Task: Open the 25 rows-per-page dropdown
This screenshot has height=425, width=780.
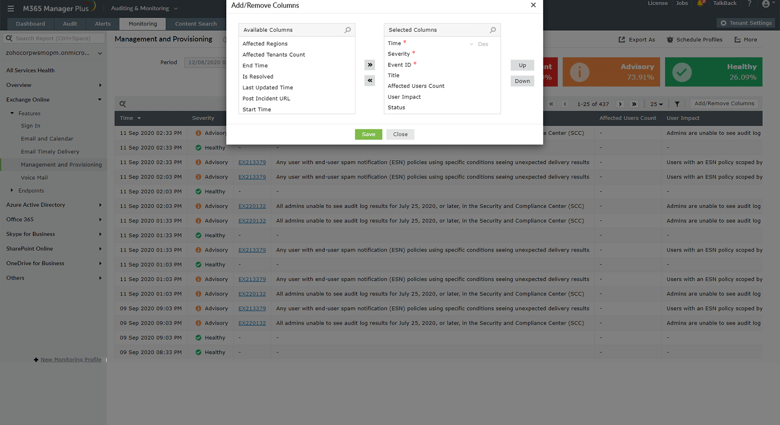Action: click(x=657, y=104)
